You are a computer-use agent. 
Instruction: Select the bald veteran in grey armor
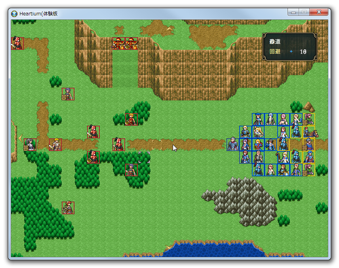(x=258, y=157)
